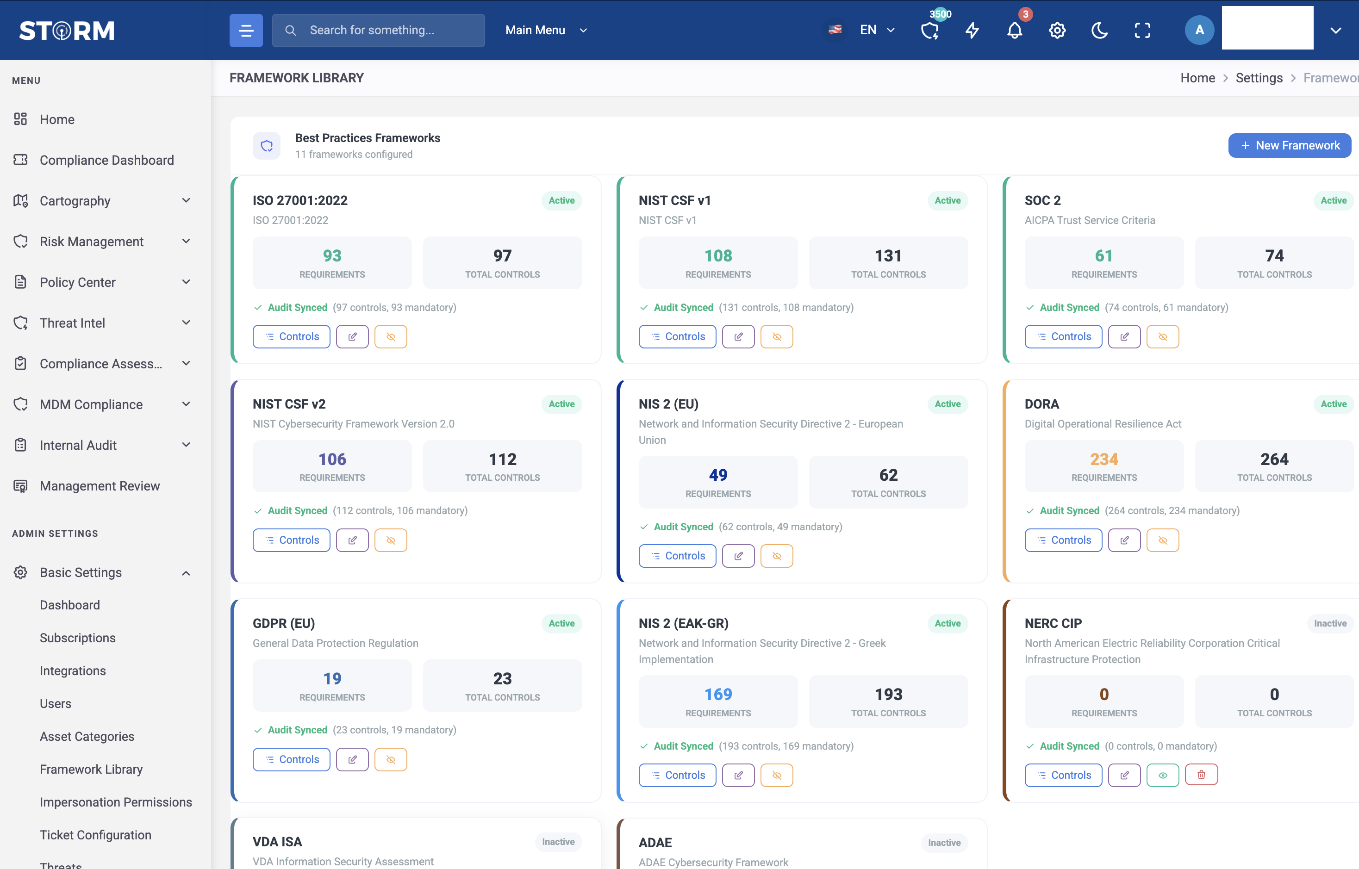Edit the ISO 27001:2022 framework

tap(352, 336)
